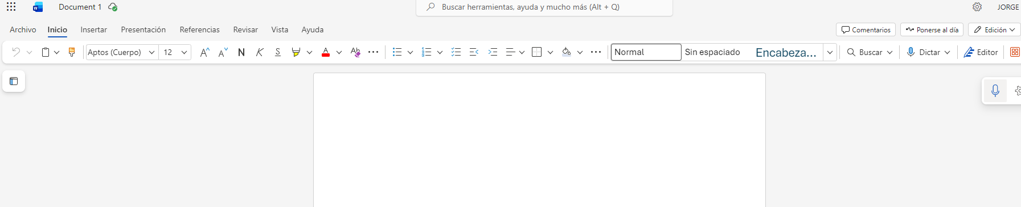The width and height of the screenshot is (1021, 207).
Task: Click the floating microphone button
Action: pyautogui.click(x=995, y=91)
